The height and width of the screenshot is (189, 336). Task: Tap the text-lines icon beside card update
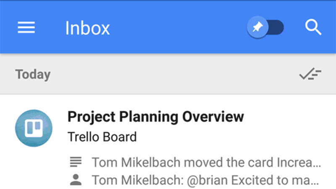click(76, 162)
